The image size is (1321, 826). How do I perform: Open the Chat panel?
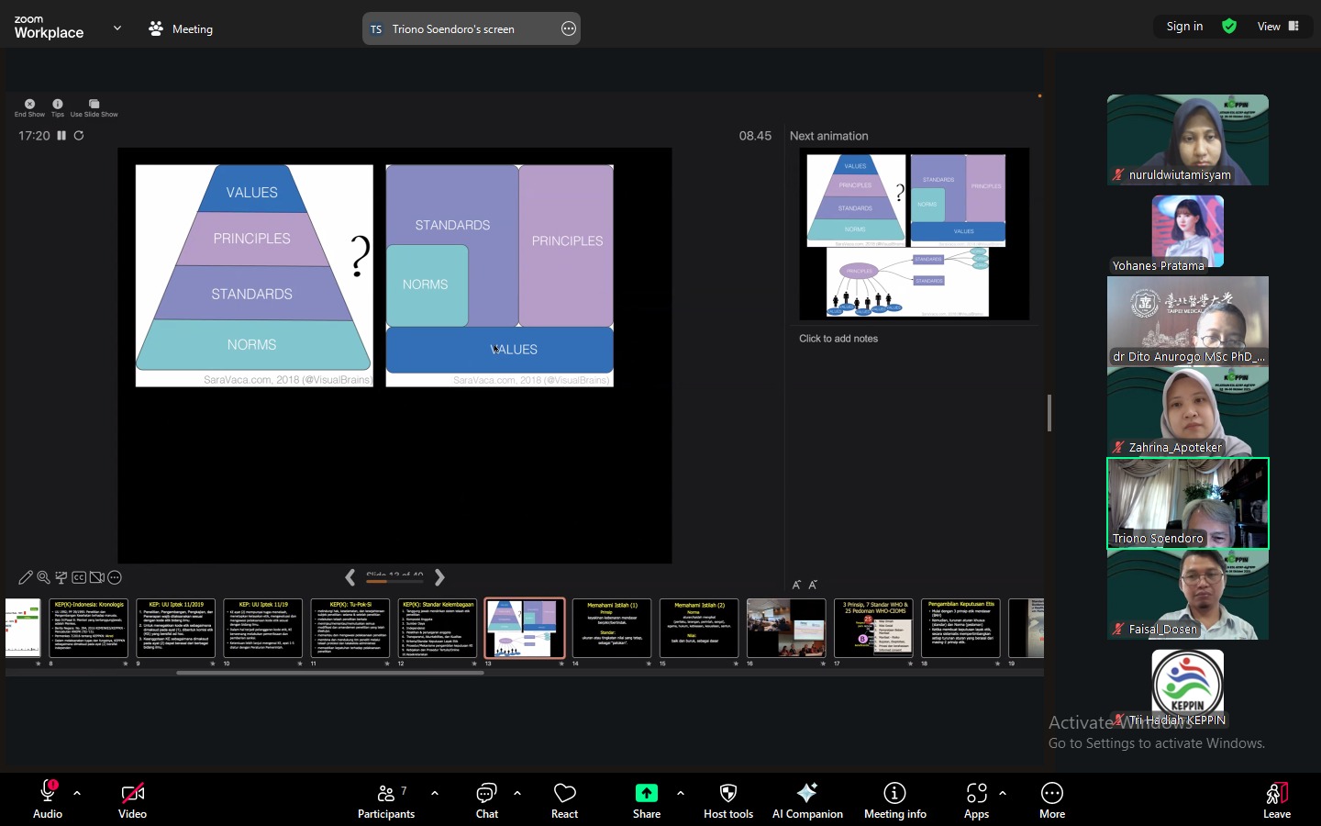click(486, 798)
